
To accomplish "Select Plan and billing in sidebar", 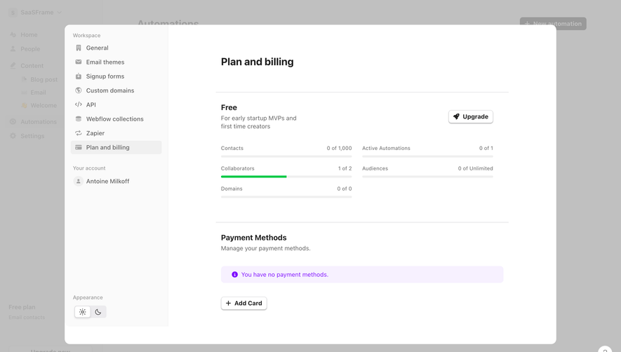I will point(116,147).
